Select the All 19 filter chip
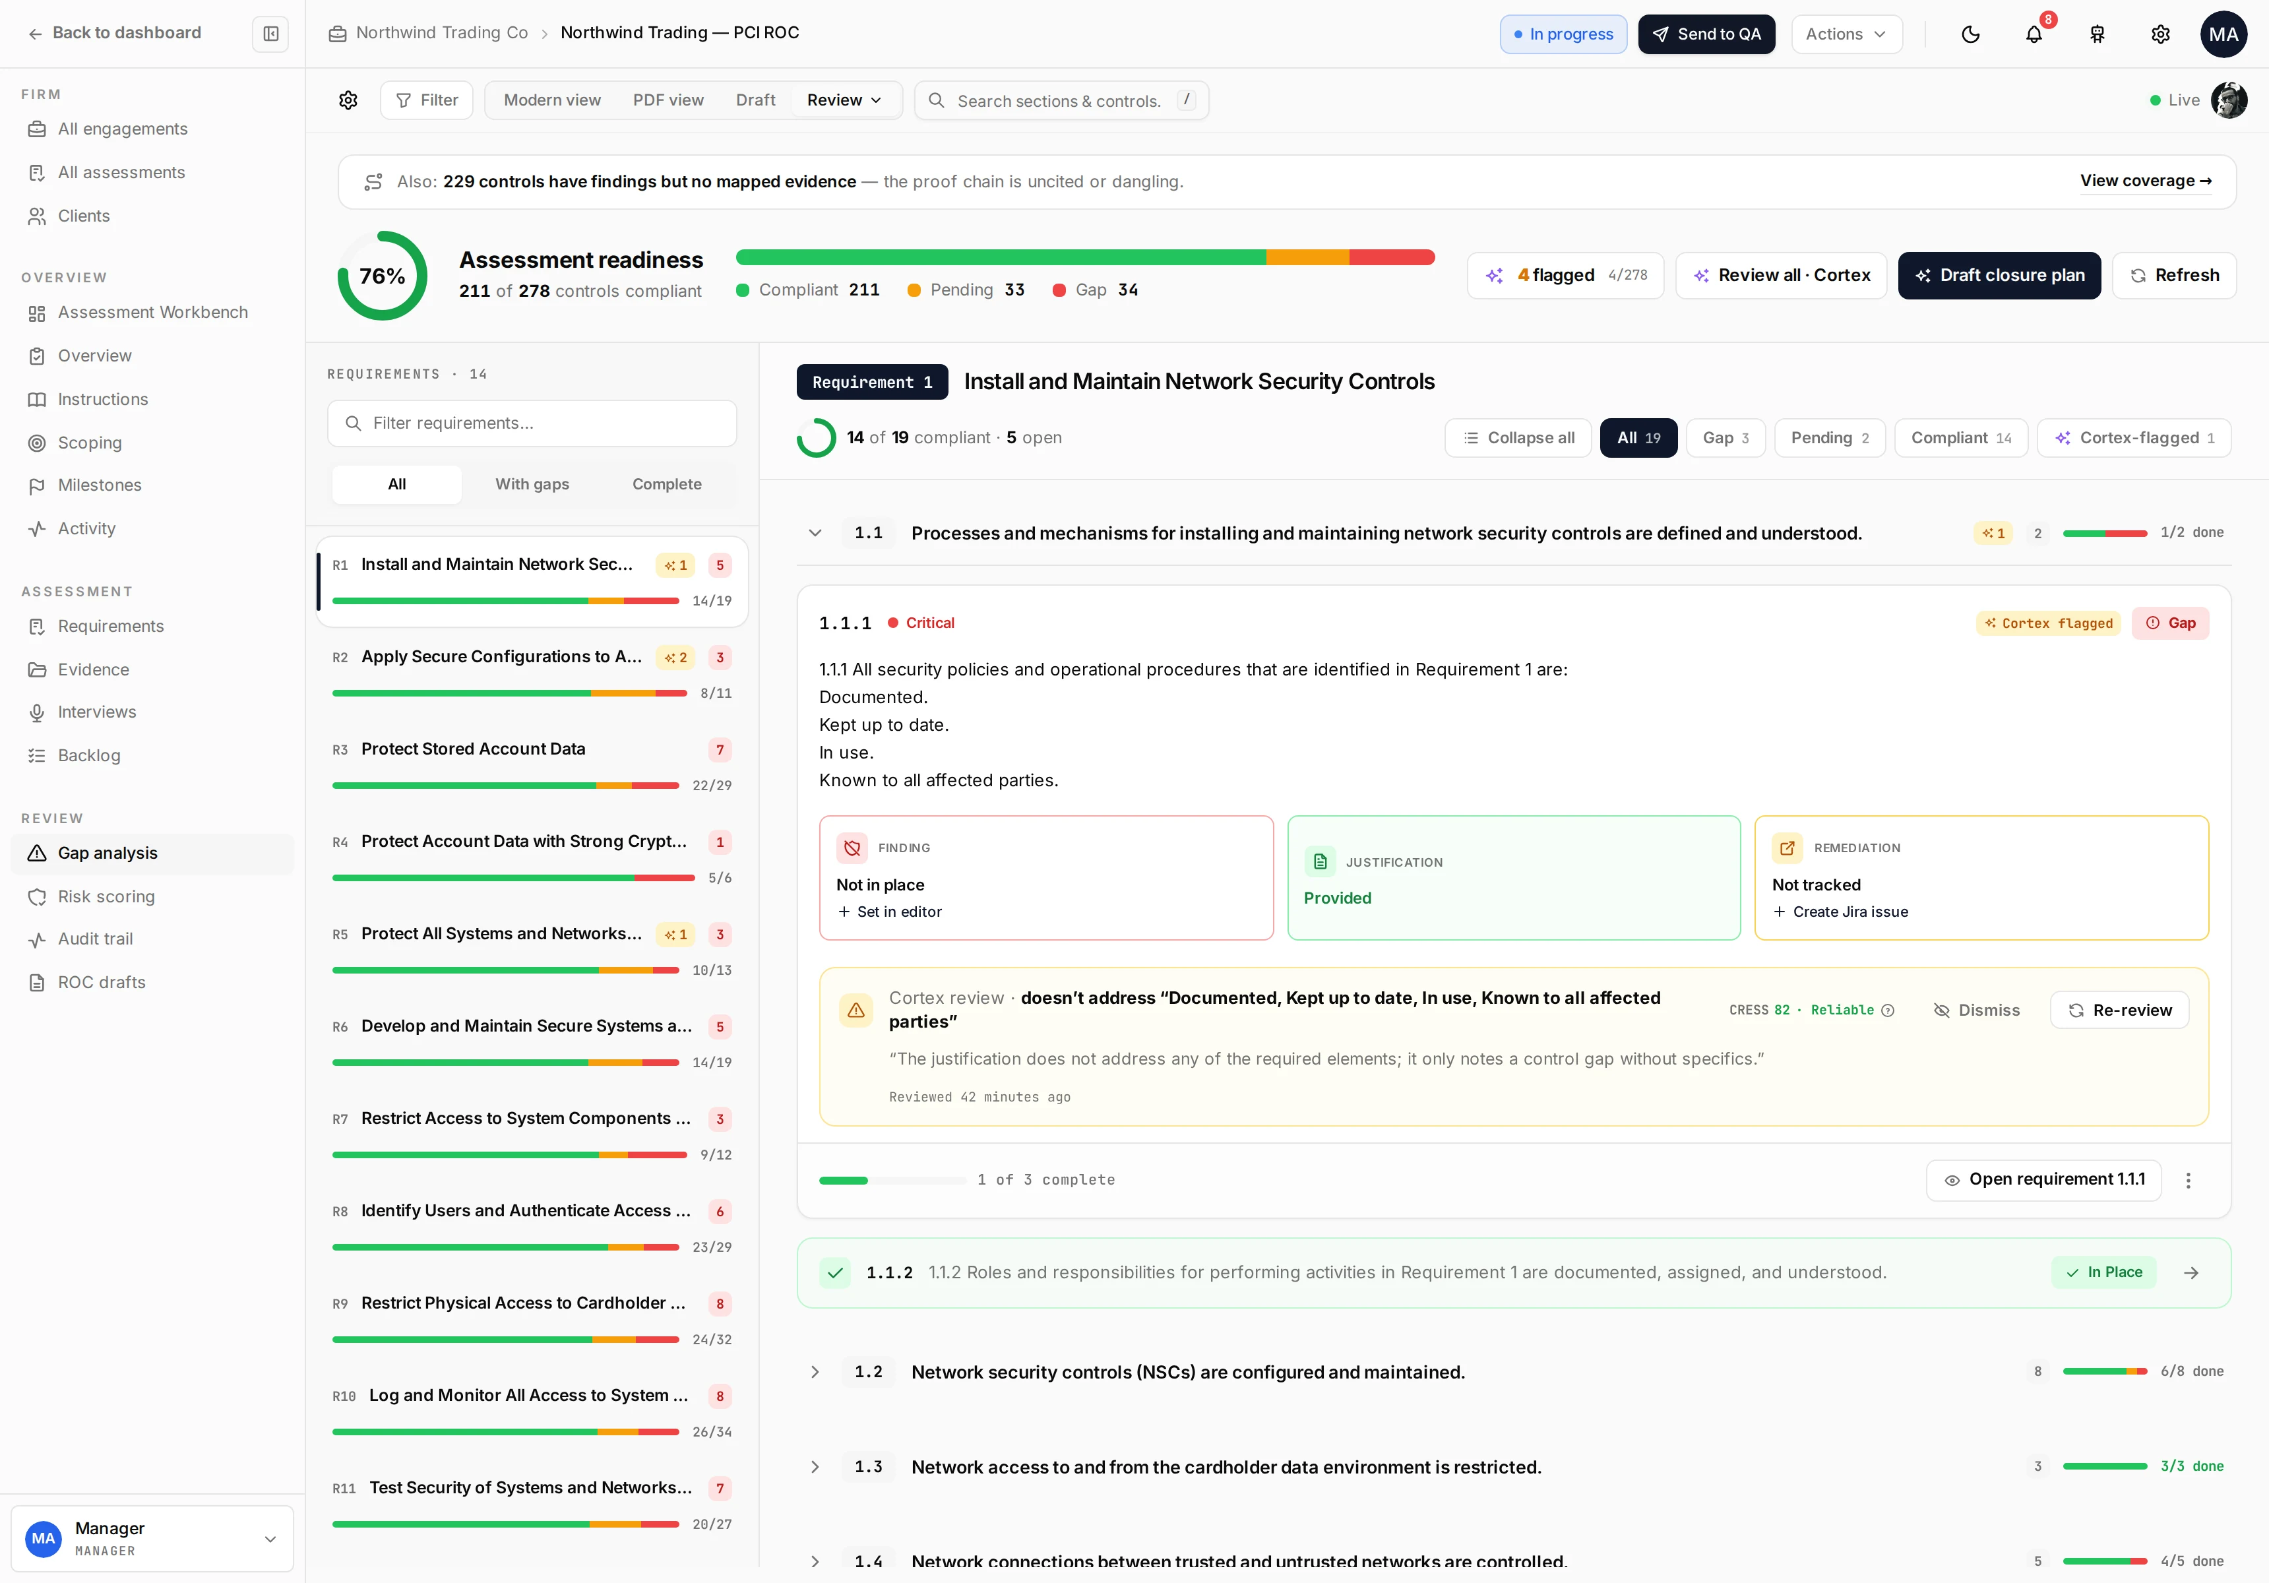The height and width of the screenshot is (1583, 2269). click(1638, 438)
